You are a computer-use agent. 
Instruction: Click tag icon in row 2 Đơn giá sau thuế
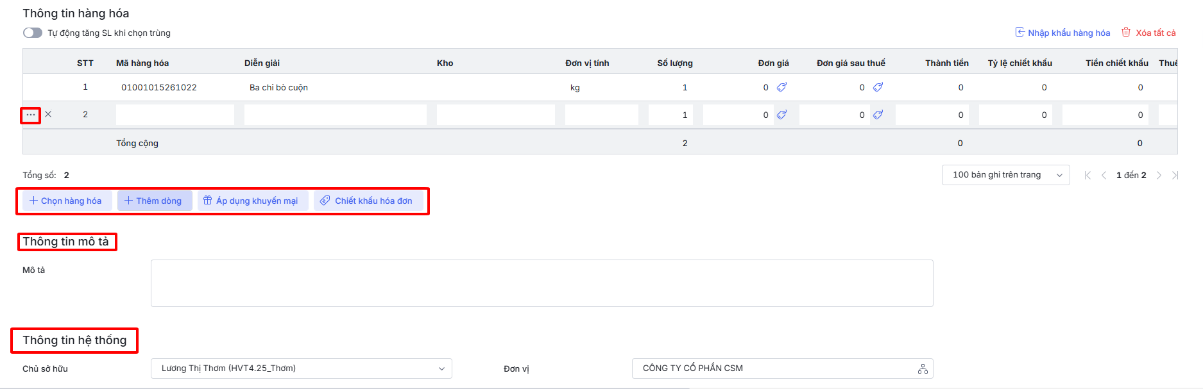coord(878,115)
